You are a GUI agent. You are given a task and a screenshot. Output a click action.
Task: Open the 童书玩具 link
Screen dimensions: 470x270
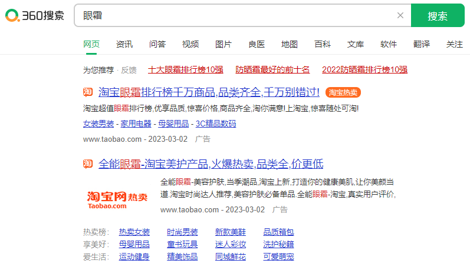(x=182, y=244)
